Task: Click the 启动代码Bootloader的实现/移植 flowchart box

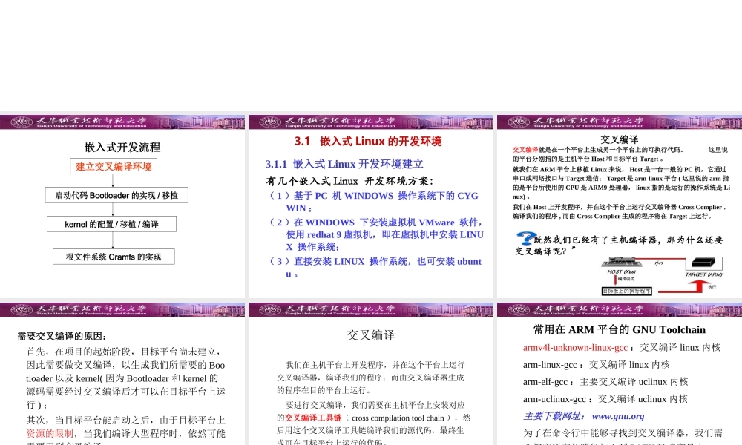Action: coord(116,195)
